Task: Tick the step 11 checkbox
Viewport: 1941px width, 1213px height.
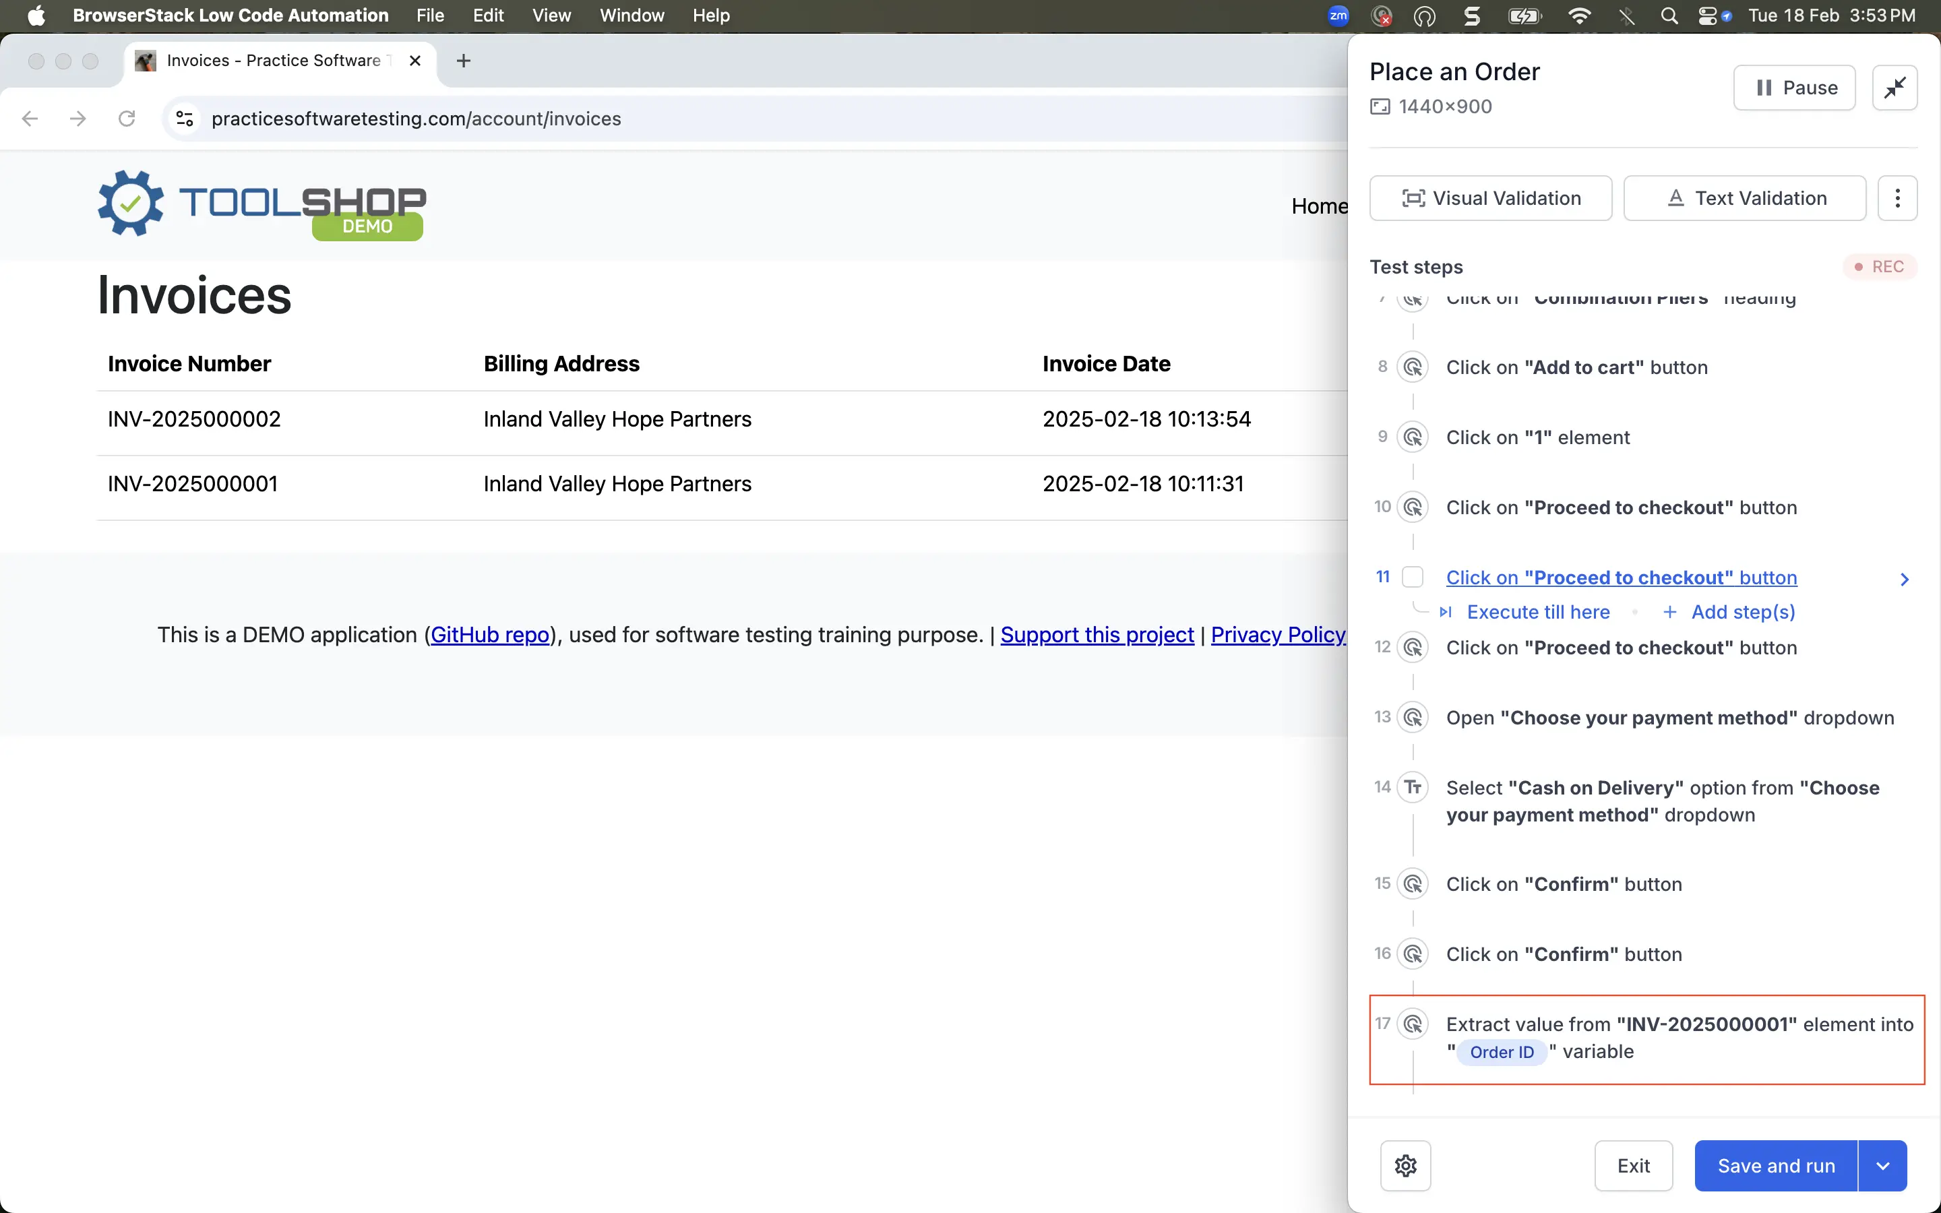Action: (1413, 577)
